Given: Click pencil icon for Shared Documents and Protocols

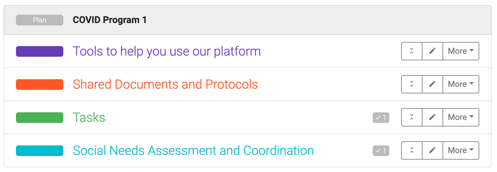Looking at the screenshot, I should point(432,84).
